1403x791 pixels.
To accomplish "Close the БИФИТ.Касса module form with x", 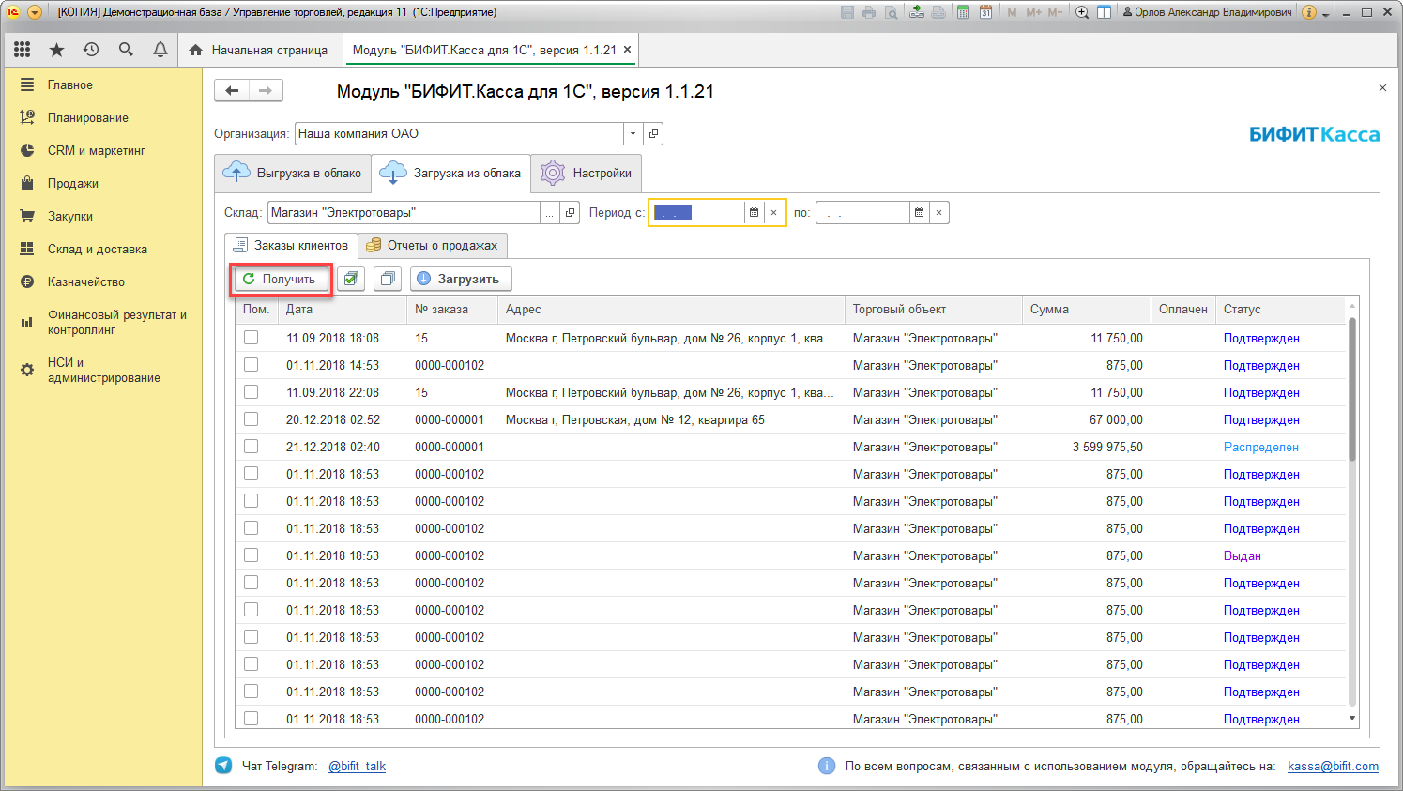I will tap(1382, 87).
